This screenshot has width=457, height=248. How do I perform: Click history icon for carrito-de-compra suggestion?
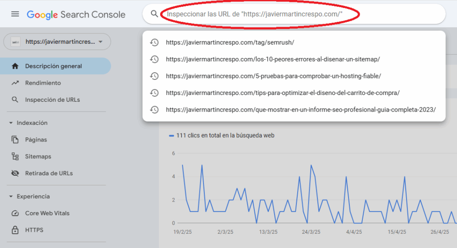(x=154, y=93)
